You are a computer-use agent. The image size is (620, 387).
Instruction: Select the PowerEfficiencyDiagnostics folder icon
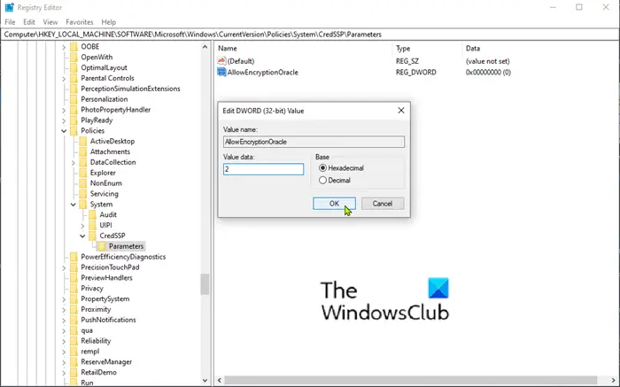[x=74, y=257]
